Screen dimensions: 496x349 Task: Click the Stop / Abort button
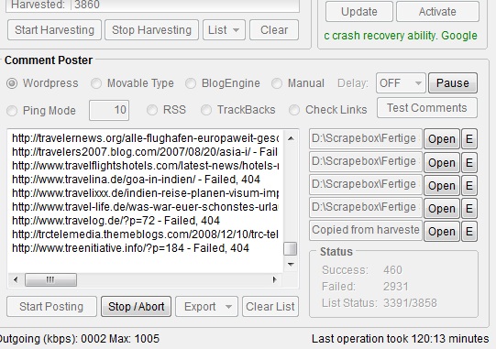click(x=136, y=307)
